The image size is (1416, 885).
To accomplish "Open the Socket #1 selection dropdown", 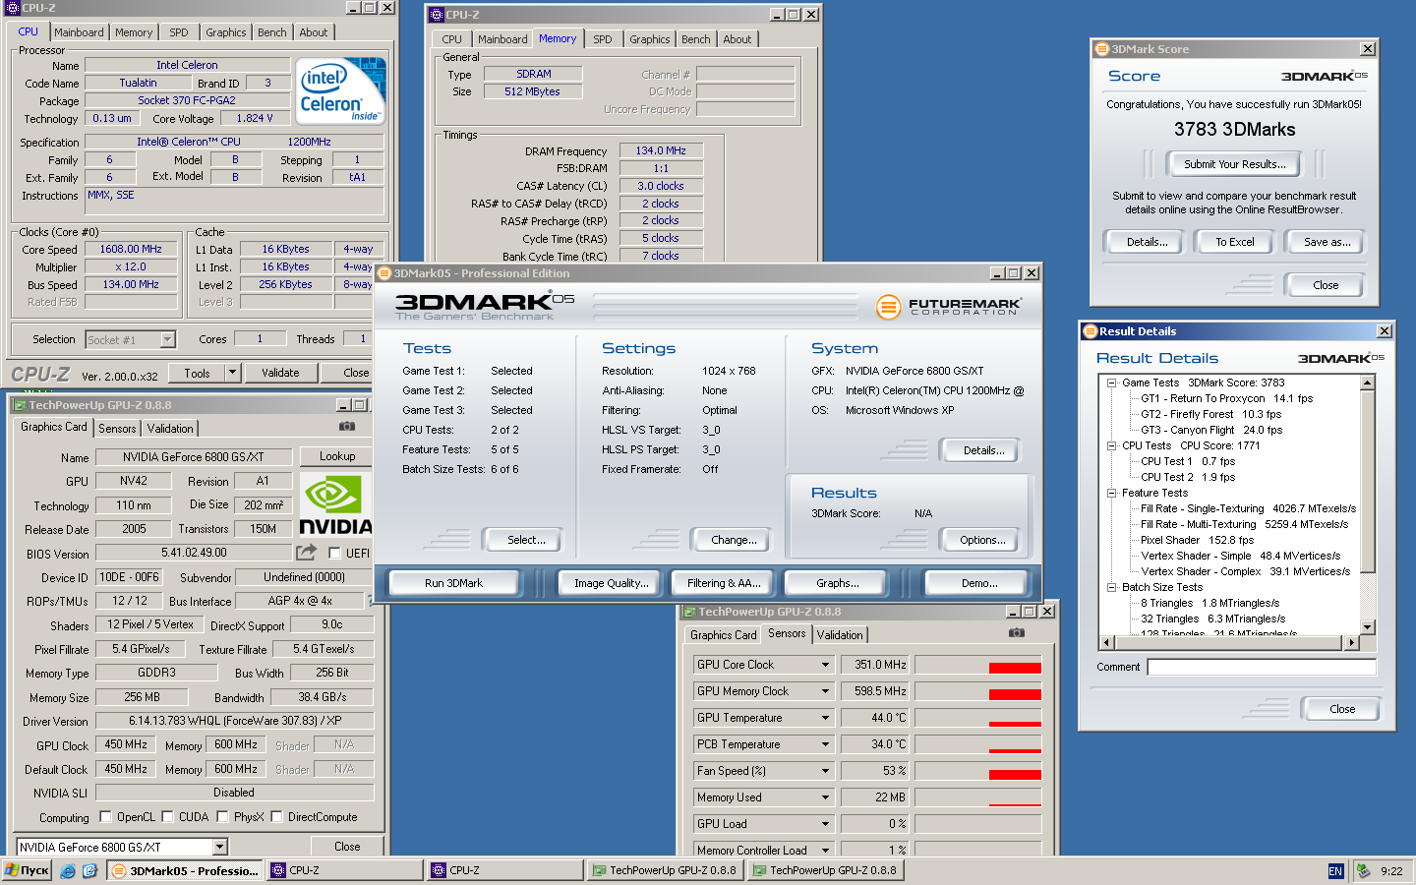I will point(167,340).
